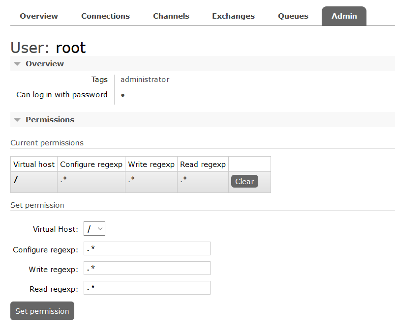The height and width of the screenshot is (329, 395).
Task: Open virtual host / link in table
Action: [16, 180]
